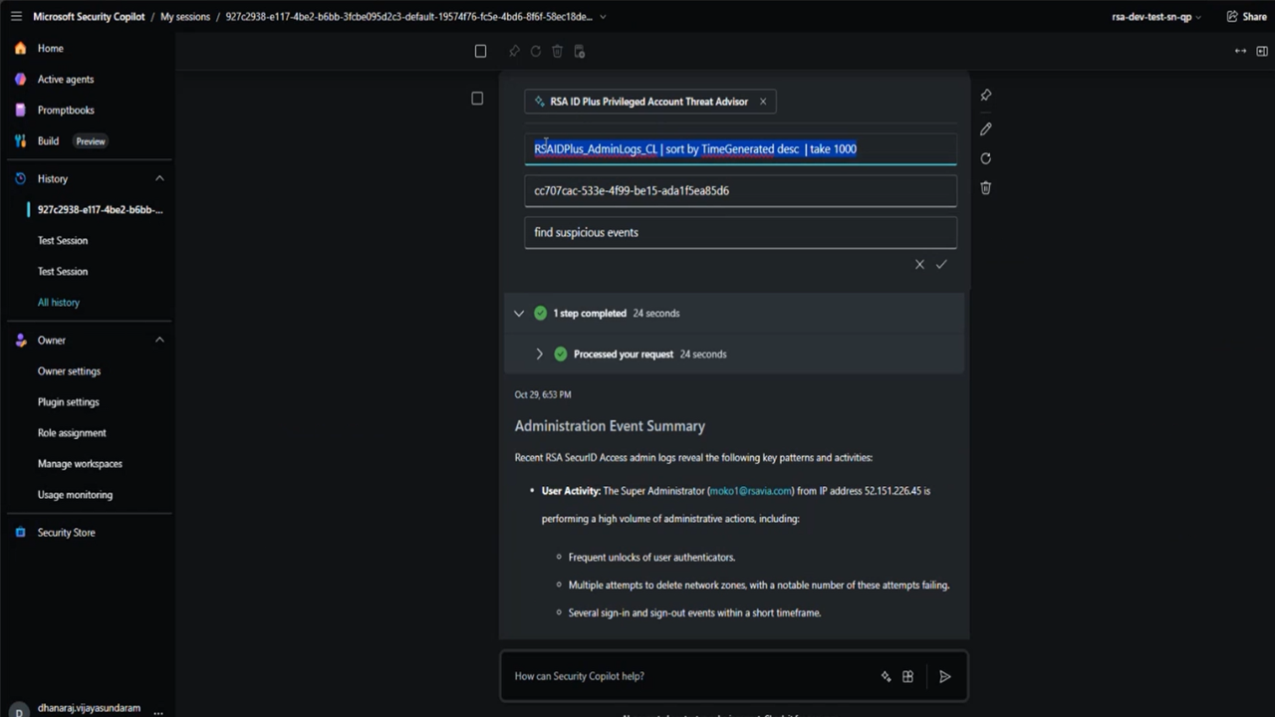Select session 927c2938-e117-4be2-b6bb in History
Viewport: 1275px width, 717px height.
(100, 209)
